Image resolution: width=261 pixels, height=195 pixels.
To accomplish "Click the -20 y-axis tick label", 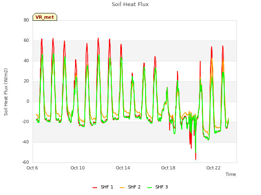I will pyautogui.click(x=25, y=122).
